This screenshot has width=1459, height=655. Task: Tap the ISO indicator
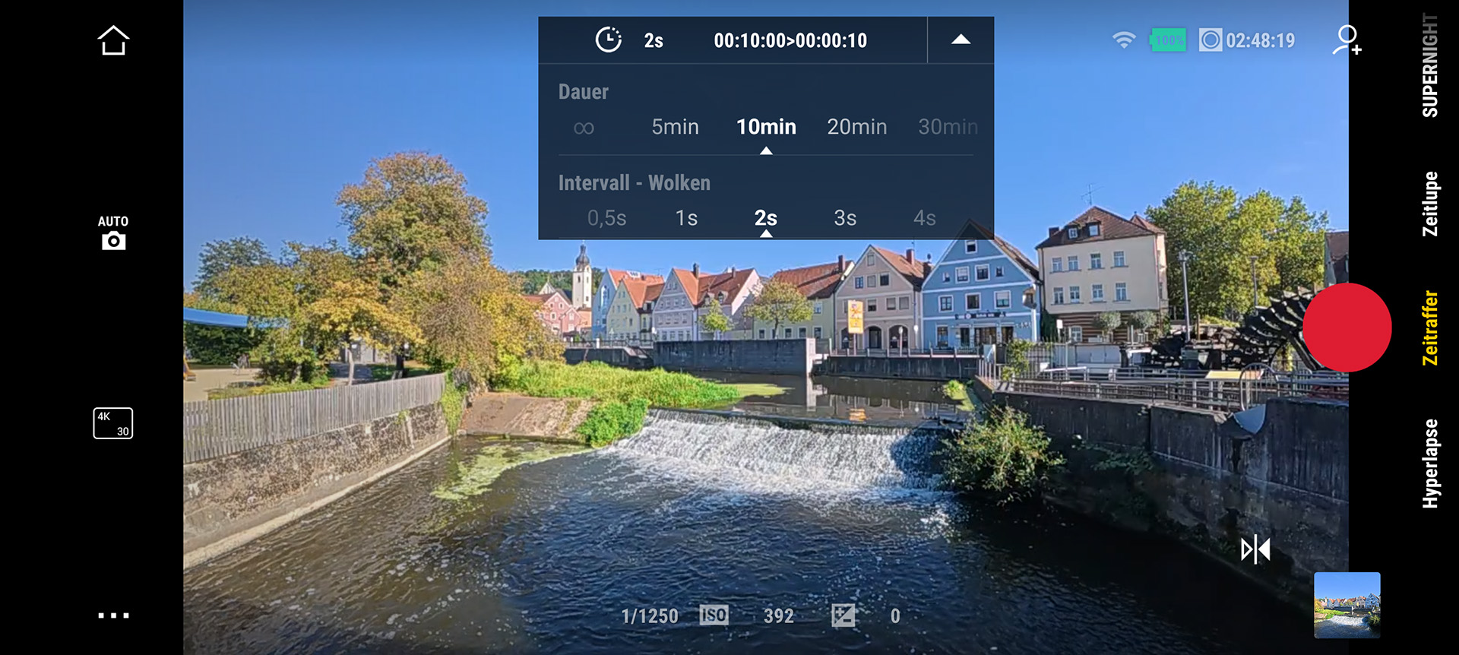coord(714,615)
